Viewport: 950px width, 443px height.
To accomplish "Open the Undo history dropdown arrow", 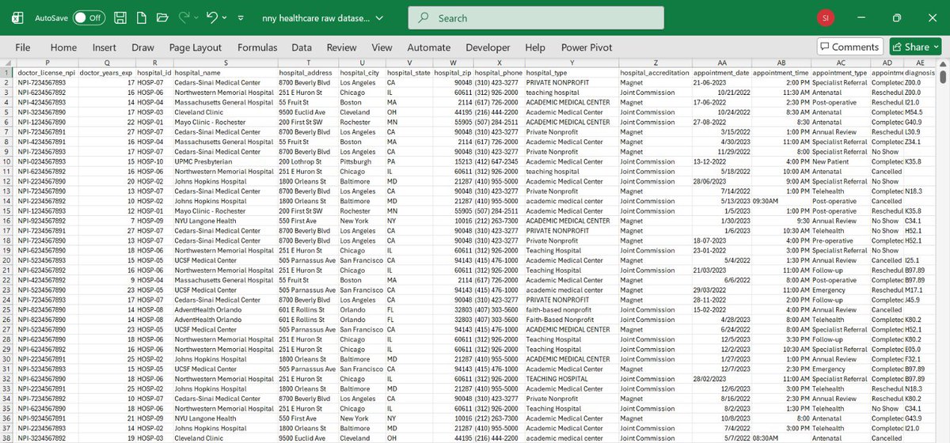I will click(x=225, y=17).
